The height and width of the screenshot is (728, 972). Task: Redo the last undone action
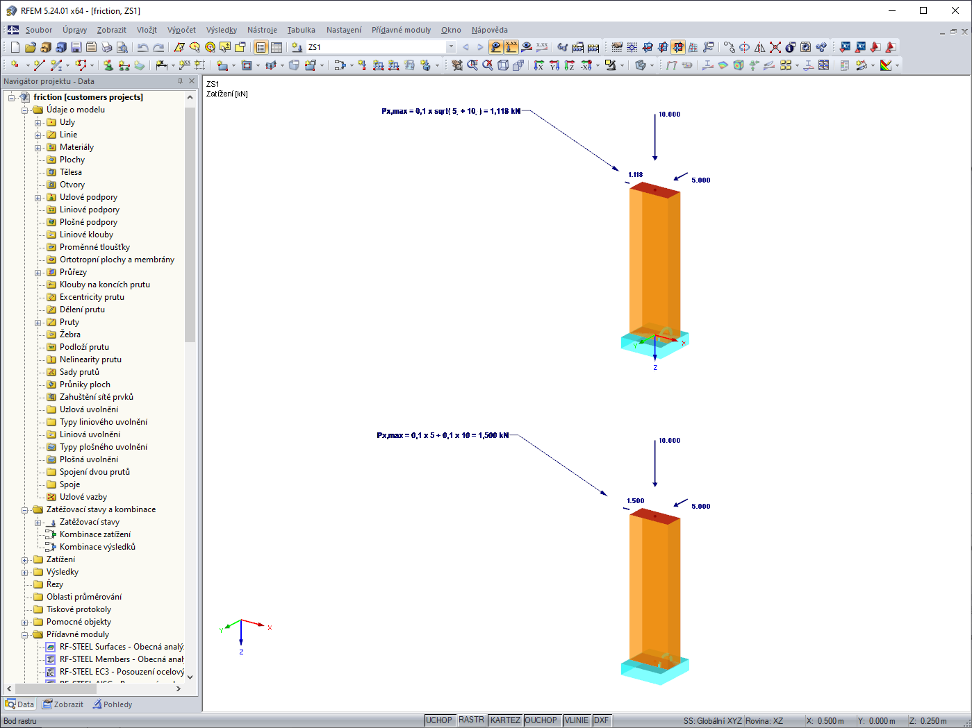(x=158, y=47)
